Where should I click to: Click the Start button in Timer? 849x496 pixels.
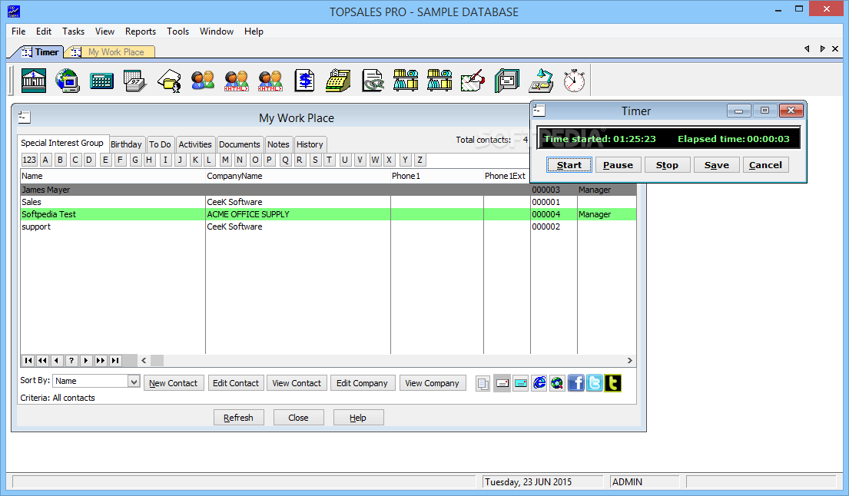pos(569,165)
